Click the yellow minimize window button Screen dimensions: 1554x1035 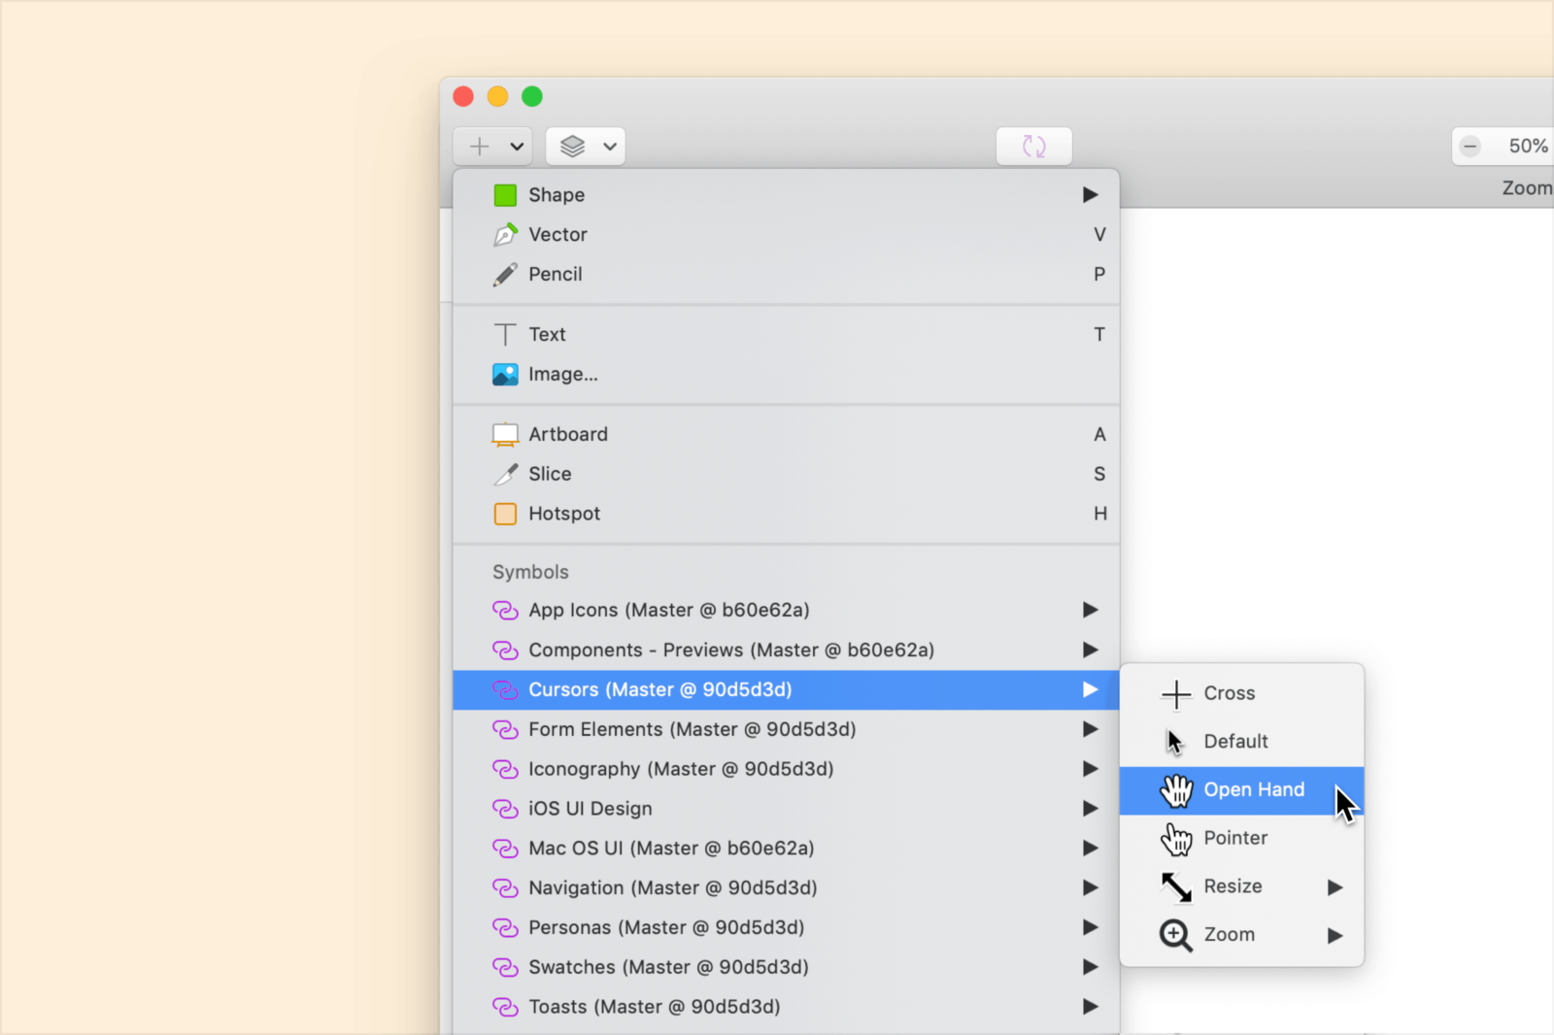point(497,96)
